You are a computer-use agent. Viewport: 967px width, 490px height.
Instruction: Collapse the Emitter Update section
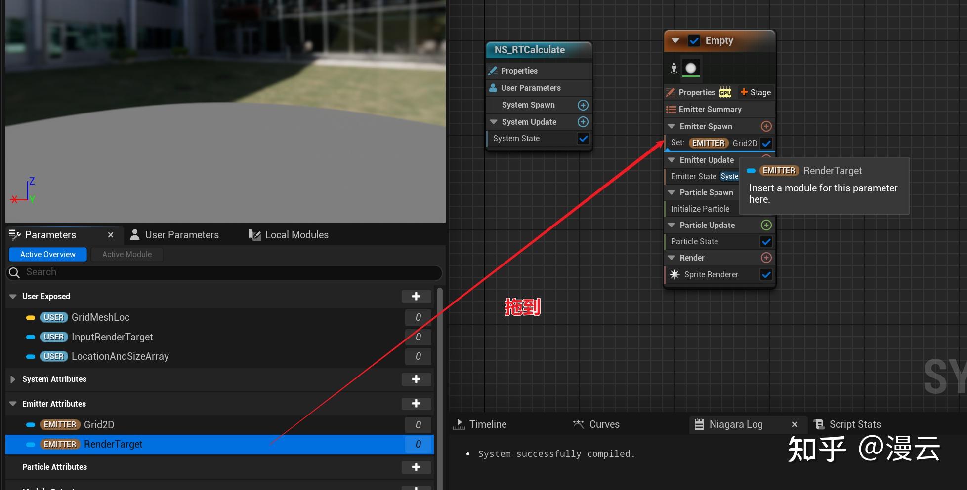click(671, 160)
